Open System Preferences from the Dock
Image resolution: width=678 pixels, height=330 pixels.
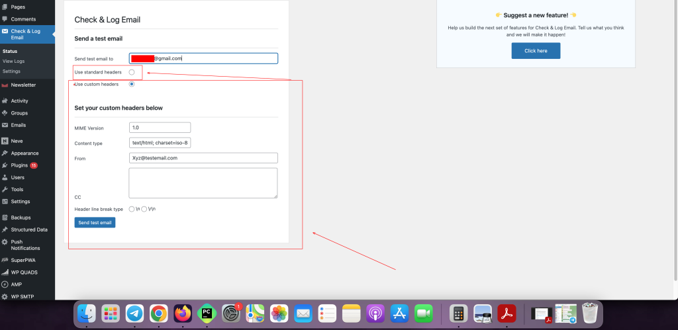(231, 313)
